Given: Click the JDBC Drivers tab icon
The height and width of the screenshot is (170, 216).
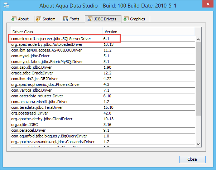Looking at the screenshot, I should pyautogui.click(x=90, y=19).
